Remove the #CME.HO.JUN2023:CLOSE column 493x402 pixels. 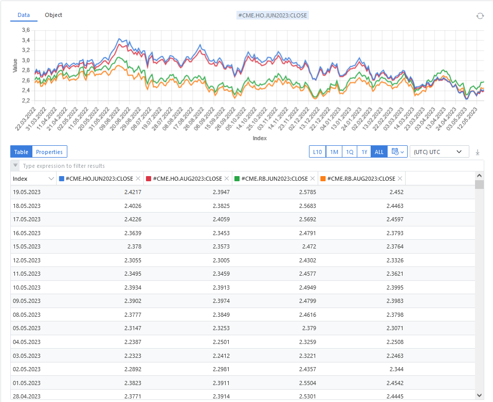(x=138, y=179)
